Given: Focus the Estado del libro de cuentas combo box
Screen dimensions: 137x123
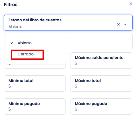Looking at the screenshot, I should [x=68, y=23].
